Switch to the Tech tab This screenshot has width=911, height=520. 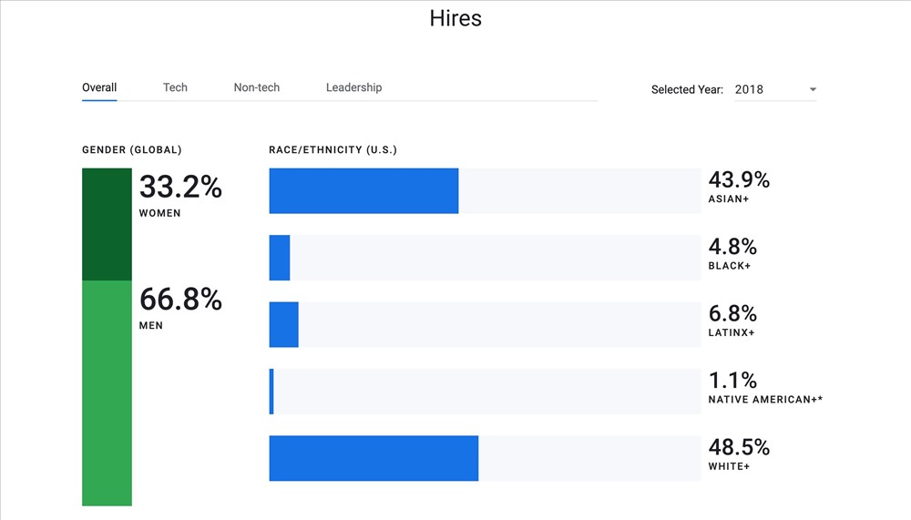click(175, 87)
